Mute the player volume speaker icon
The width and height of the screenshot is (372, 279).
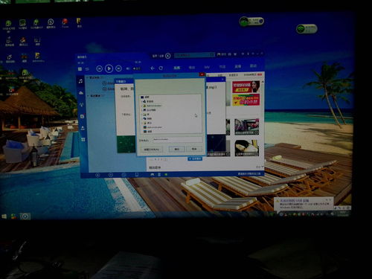(128, 68)
